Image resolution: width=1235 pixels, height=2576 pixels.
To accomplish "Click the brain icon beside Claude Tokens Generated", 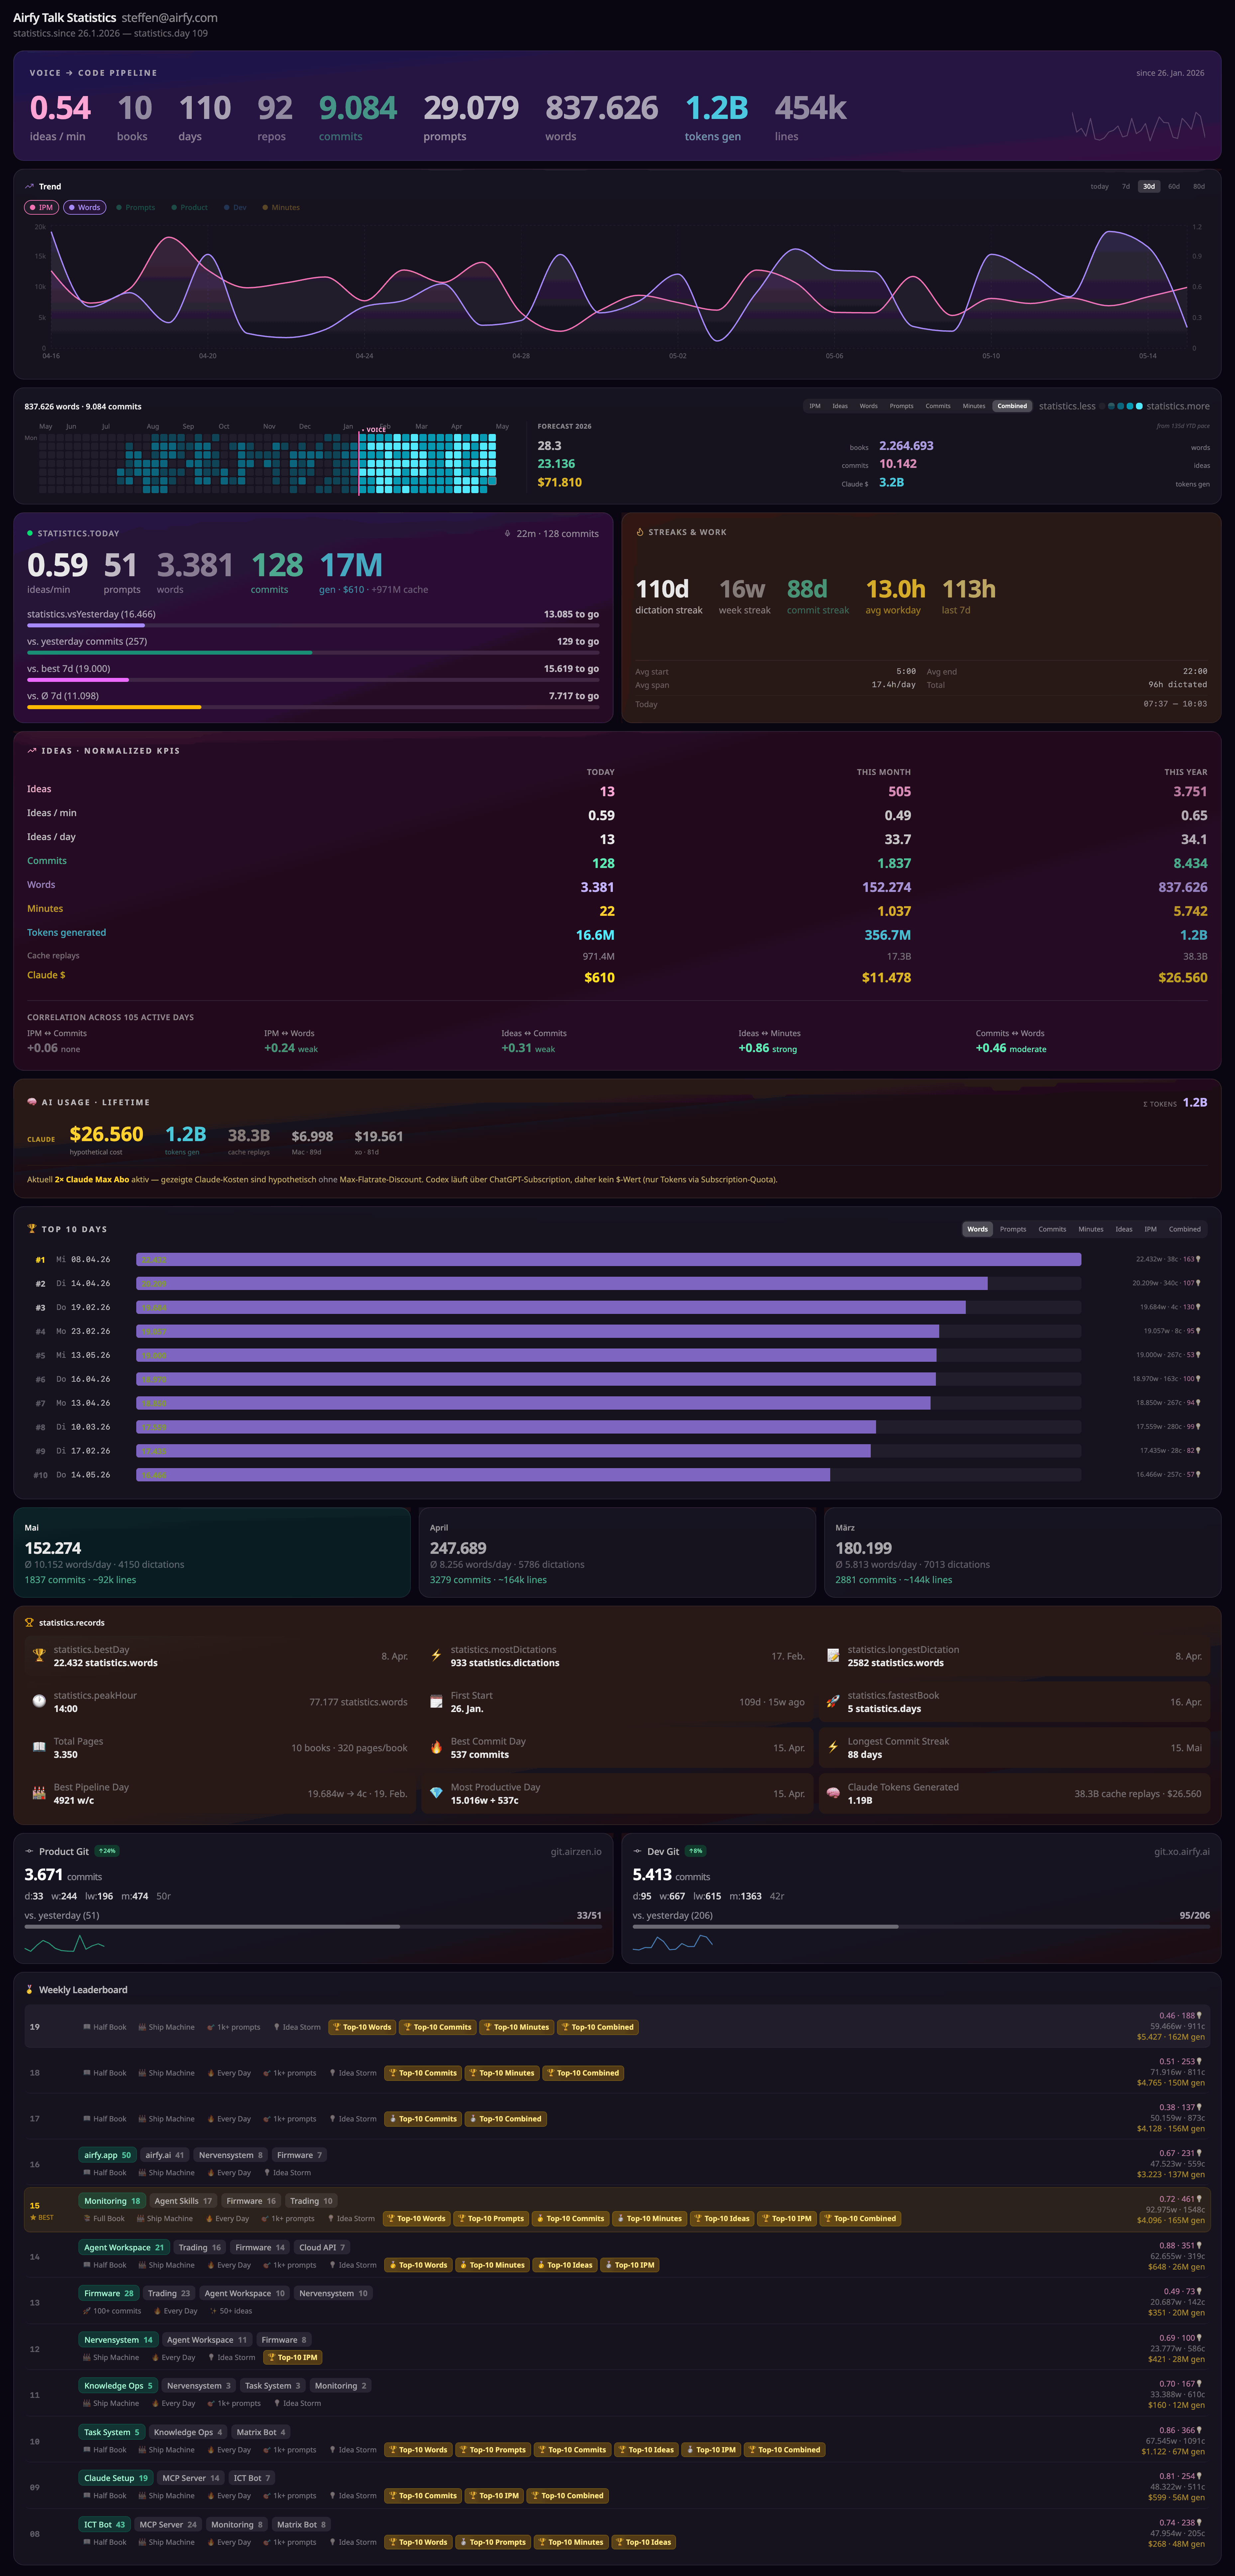I will [x=833, y=1793].
